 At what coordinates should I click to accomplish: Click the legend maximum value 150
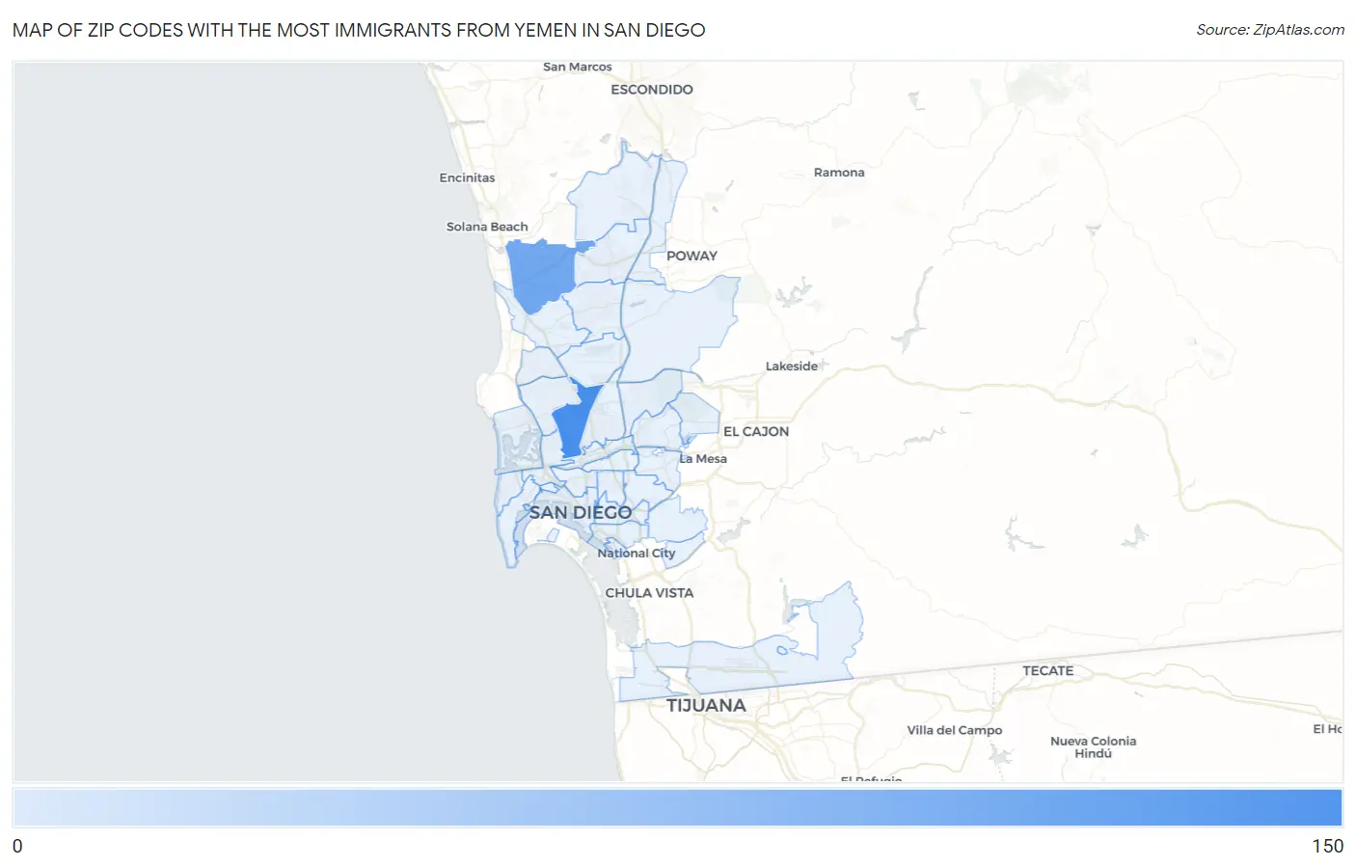[x=1327, y=846]
